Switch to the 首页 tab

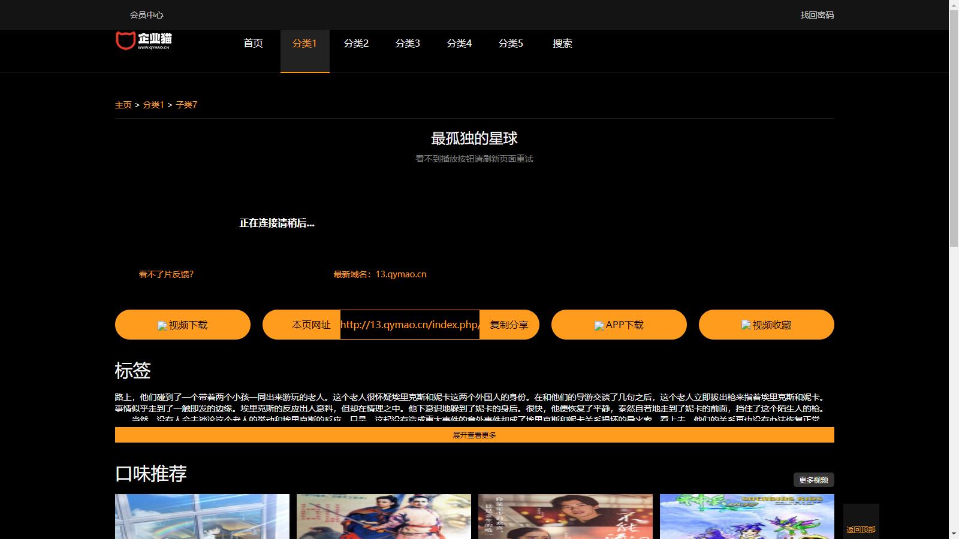(253, 43)
